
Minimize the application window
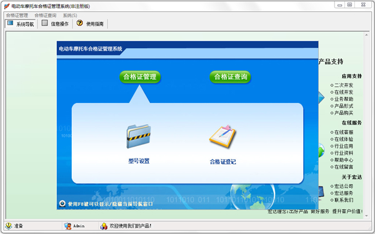point(340,5)
